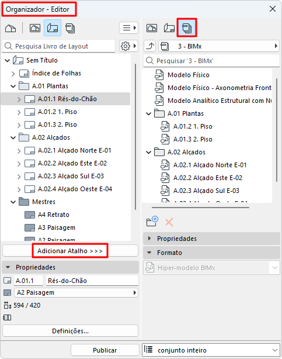Select A.01.3 2. Piso in publisher set
This screenshot has height=359, width=282.
(193, 139)
